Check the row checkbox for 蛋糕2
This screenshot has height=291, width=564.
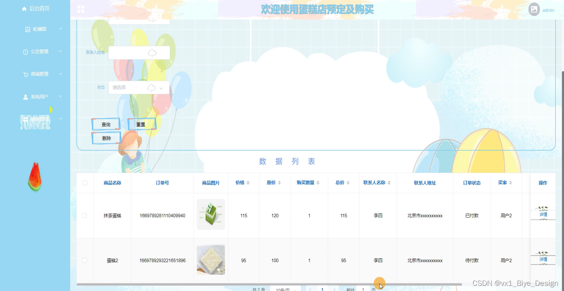tap(84, 261)
